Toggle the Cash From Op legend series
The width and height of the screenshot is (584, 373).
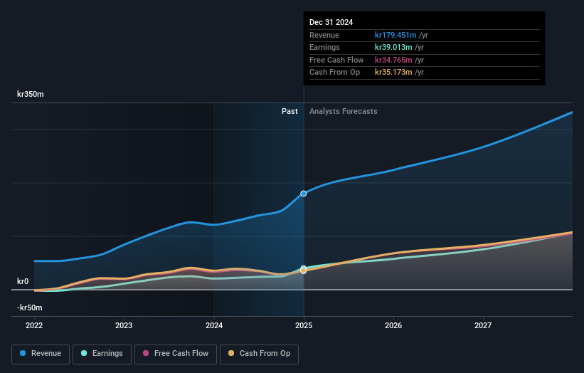(259, 354)
